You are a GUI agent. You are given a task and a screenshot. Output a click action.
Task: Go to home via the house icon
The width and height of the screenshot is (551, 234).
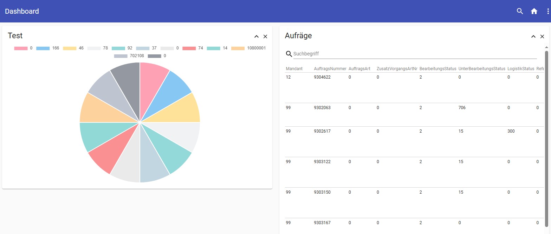(534, 11)
